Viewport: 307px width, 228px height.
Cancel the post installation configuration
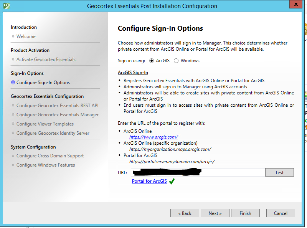pos(281,213)
